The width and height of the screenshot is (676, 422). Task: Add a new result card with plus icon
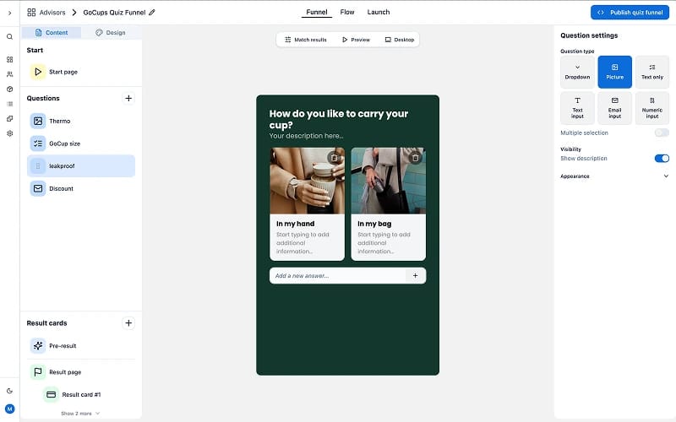pos(128,323)
